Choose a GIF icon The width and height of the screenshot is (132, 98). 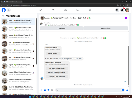tap(52, 90)
